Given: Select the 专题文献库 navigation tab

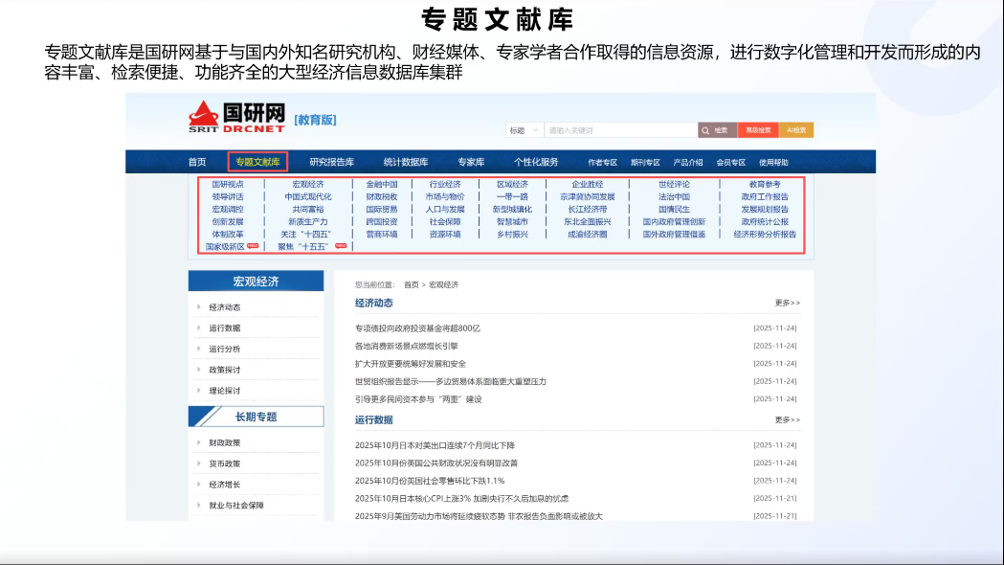Looking at the screenshot, I should pyautogui.click(x=257, y=163).
